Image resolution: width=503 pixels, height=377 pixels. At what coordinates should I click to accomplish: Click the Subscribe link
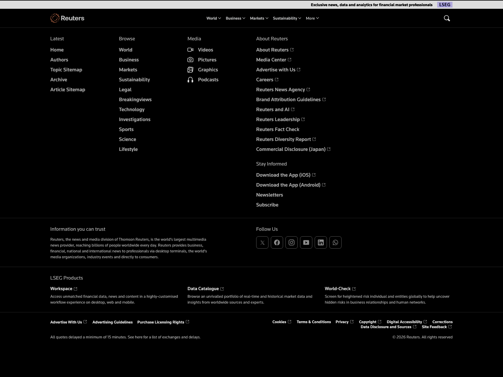(267, 205)
